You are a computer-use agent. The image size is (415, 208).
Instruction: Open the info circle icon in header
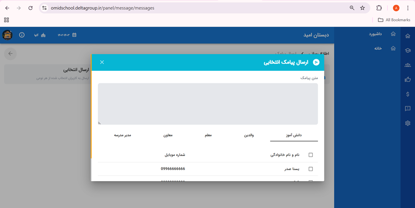point(22,35)
